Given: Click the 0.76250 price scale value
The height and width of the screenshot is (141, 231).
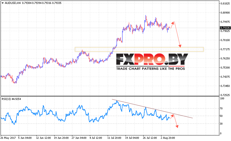Looking at the screenshot, I should (x=225, y=59).
